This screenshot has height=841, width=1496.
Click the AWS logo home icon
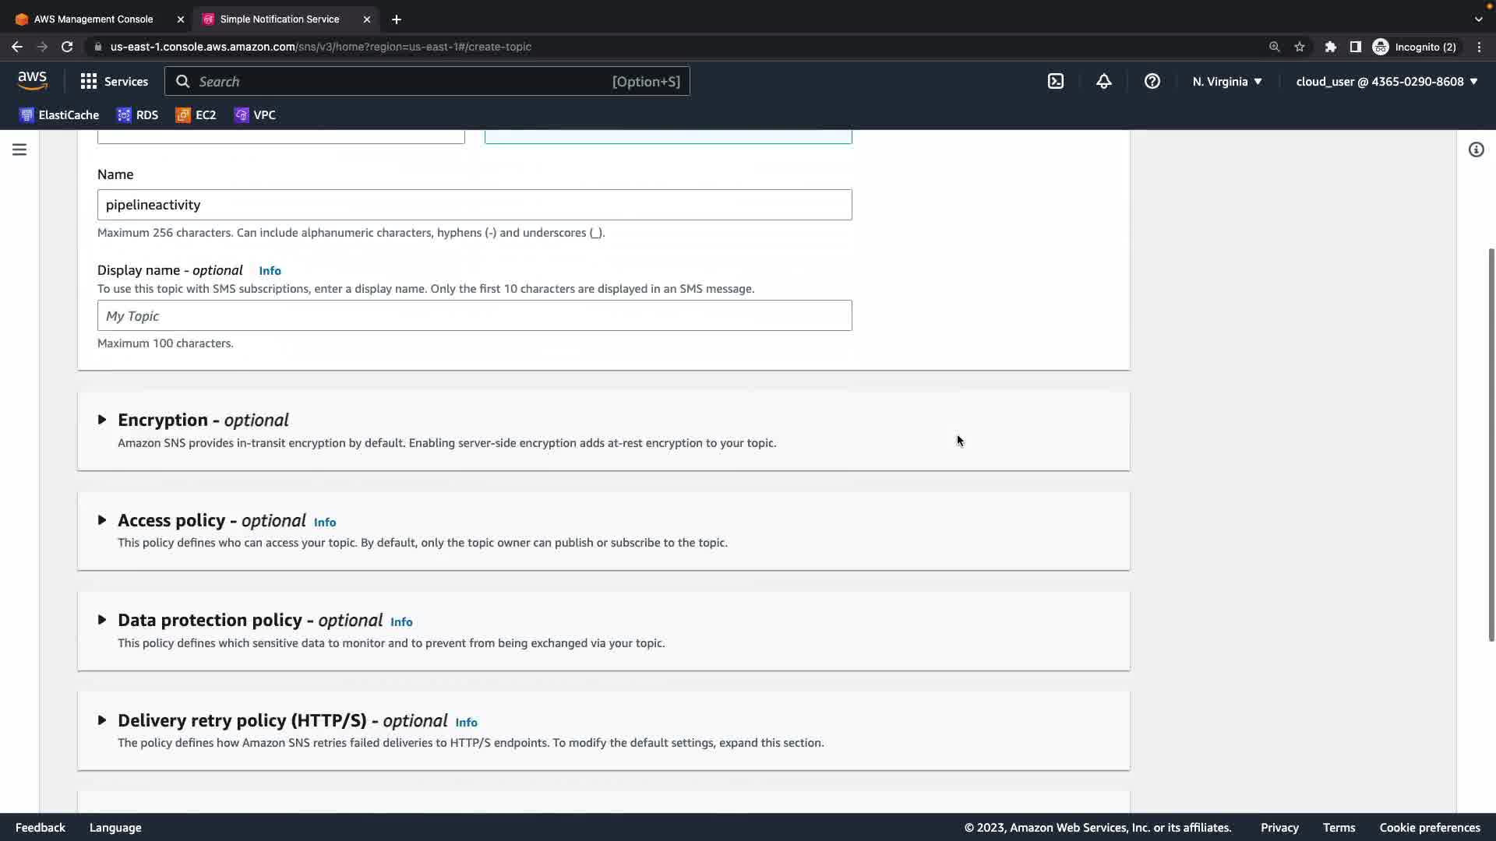point(32,81)
